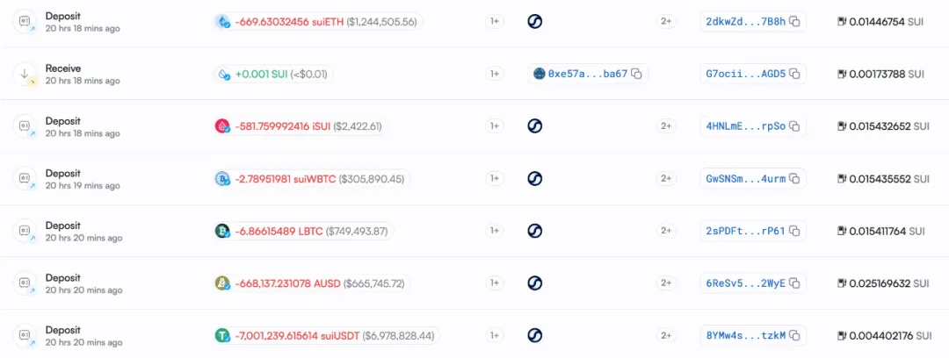
Task: Expand the 1+ badge in the suiETH row
Action: click(x=495, y=22)
